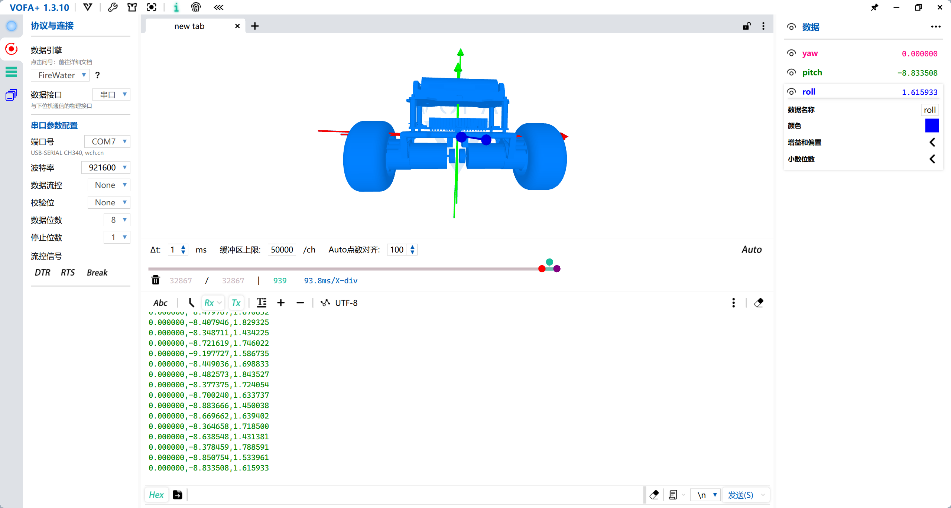Click the question mark help icon
The height and width of the screenshot is (508, 951).
pos(97,75)
